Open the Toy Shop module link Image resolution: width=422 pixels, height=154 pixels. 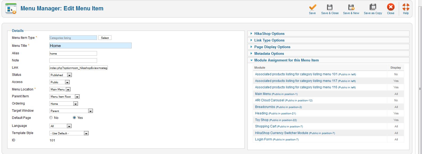[x=276, y=120]
